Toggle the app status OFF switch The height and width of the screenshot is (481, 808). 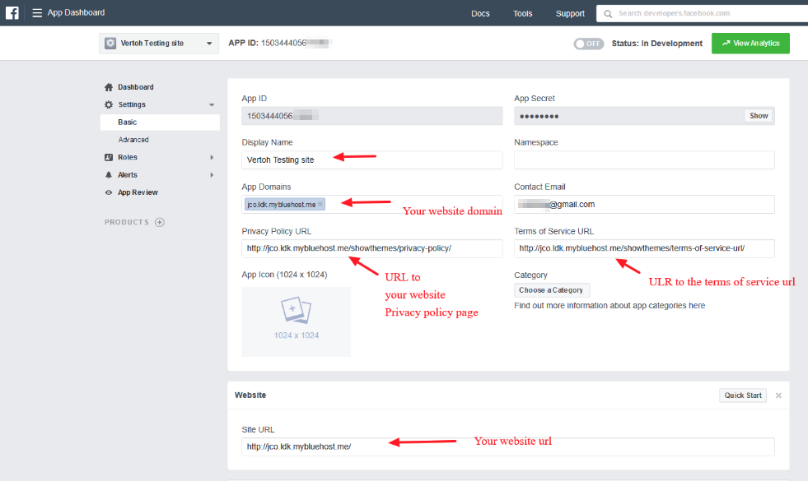[588, 44]
